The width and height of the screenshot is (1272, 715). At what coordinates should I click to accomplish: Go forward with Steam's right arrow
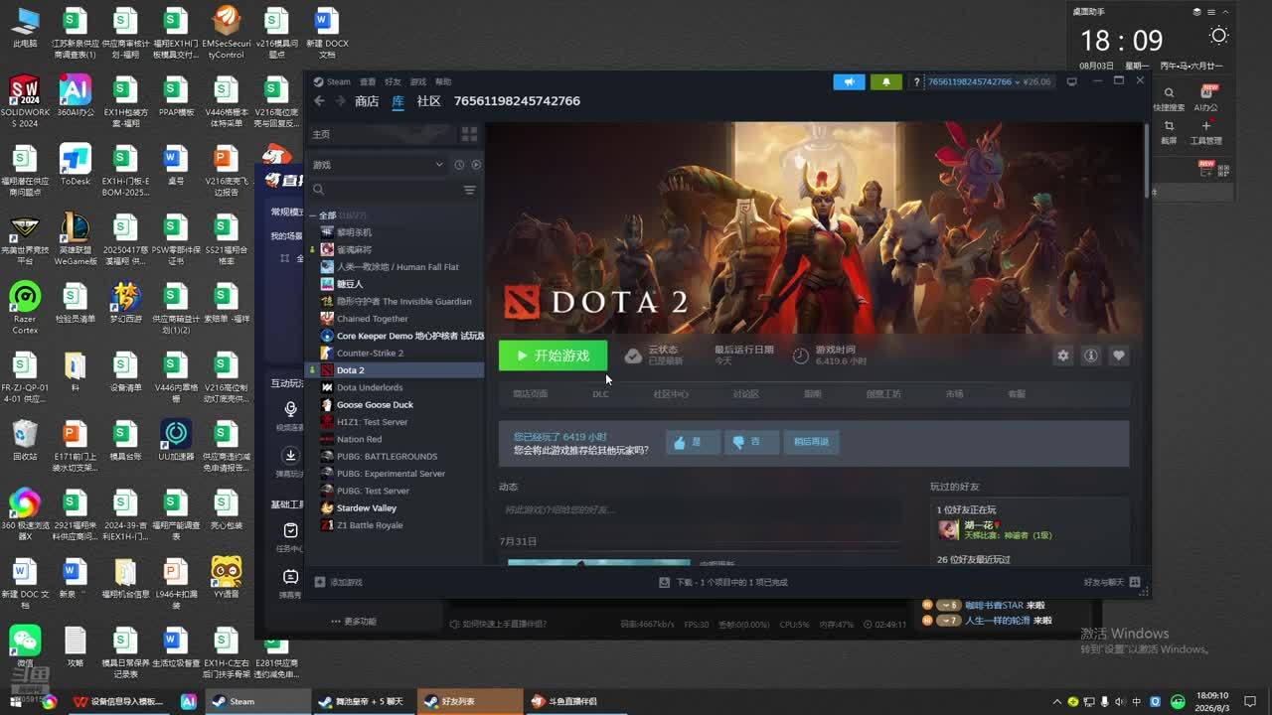pyautogui.click(x=341, y=101)
